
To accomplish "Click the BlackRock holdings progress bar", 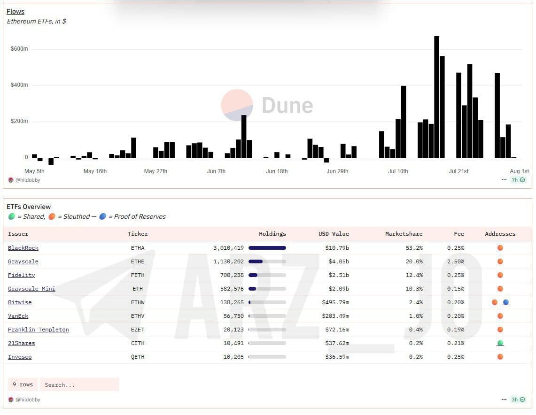I will point(267,248).
